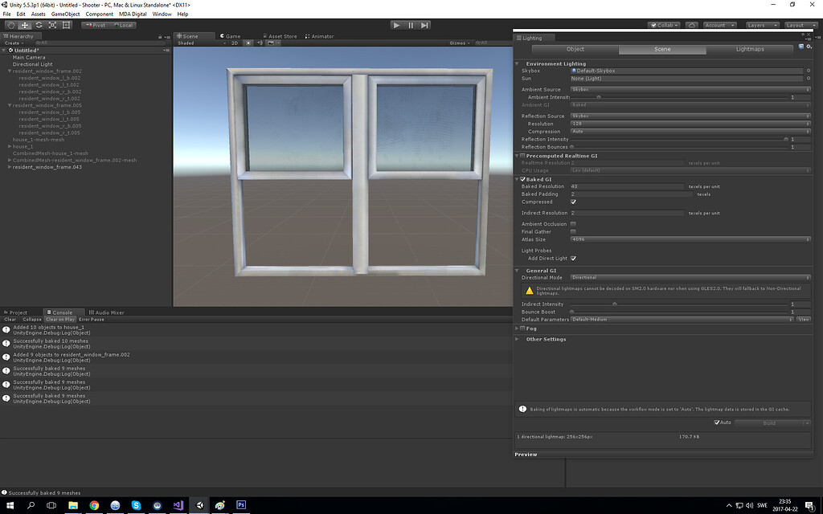Select the Rect transform tool
The image size is (823, 514).
tap(66, 25)
